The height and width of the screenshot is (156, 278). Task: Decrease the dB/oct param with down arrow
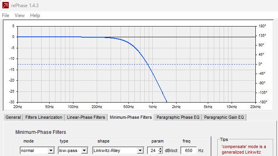[161, 152]
